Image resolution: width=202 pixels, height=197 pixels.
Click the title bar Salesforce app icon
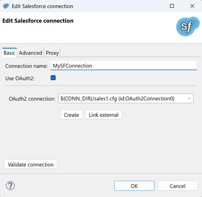tap(6, 6)
